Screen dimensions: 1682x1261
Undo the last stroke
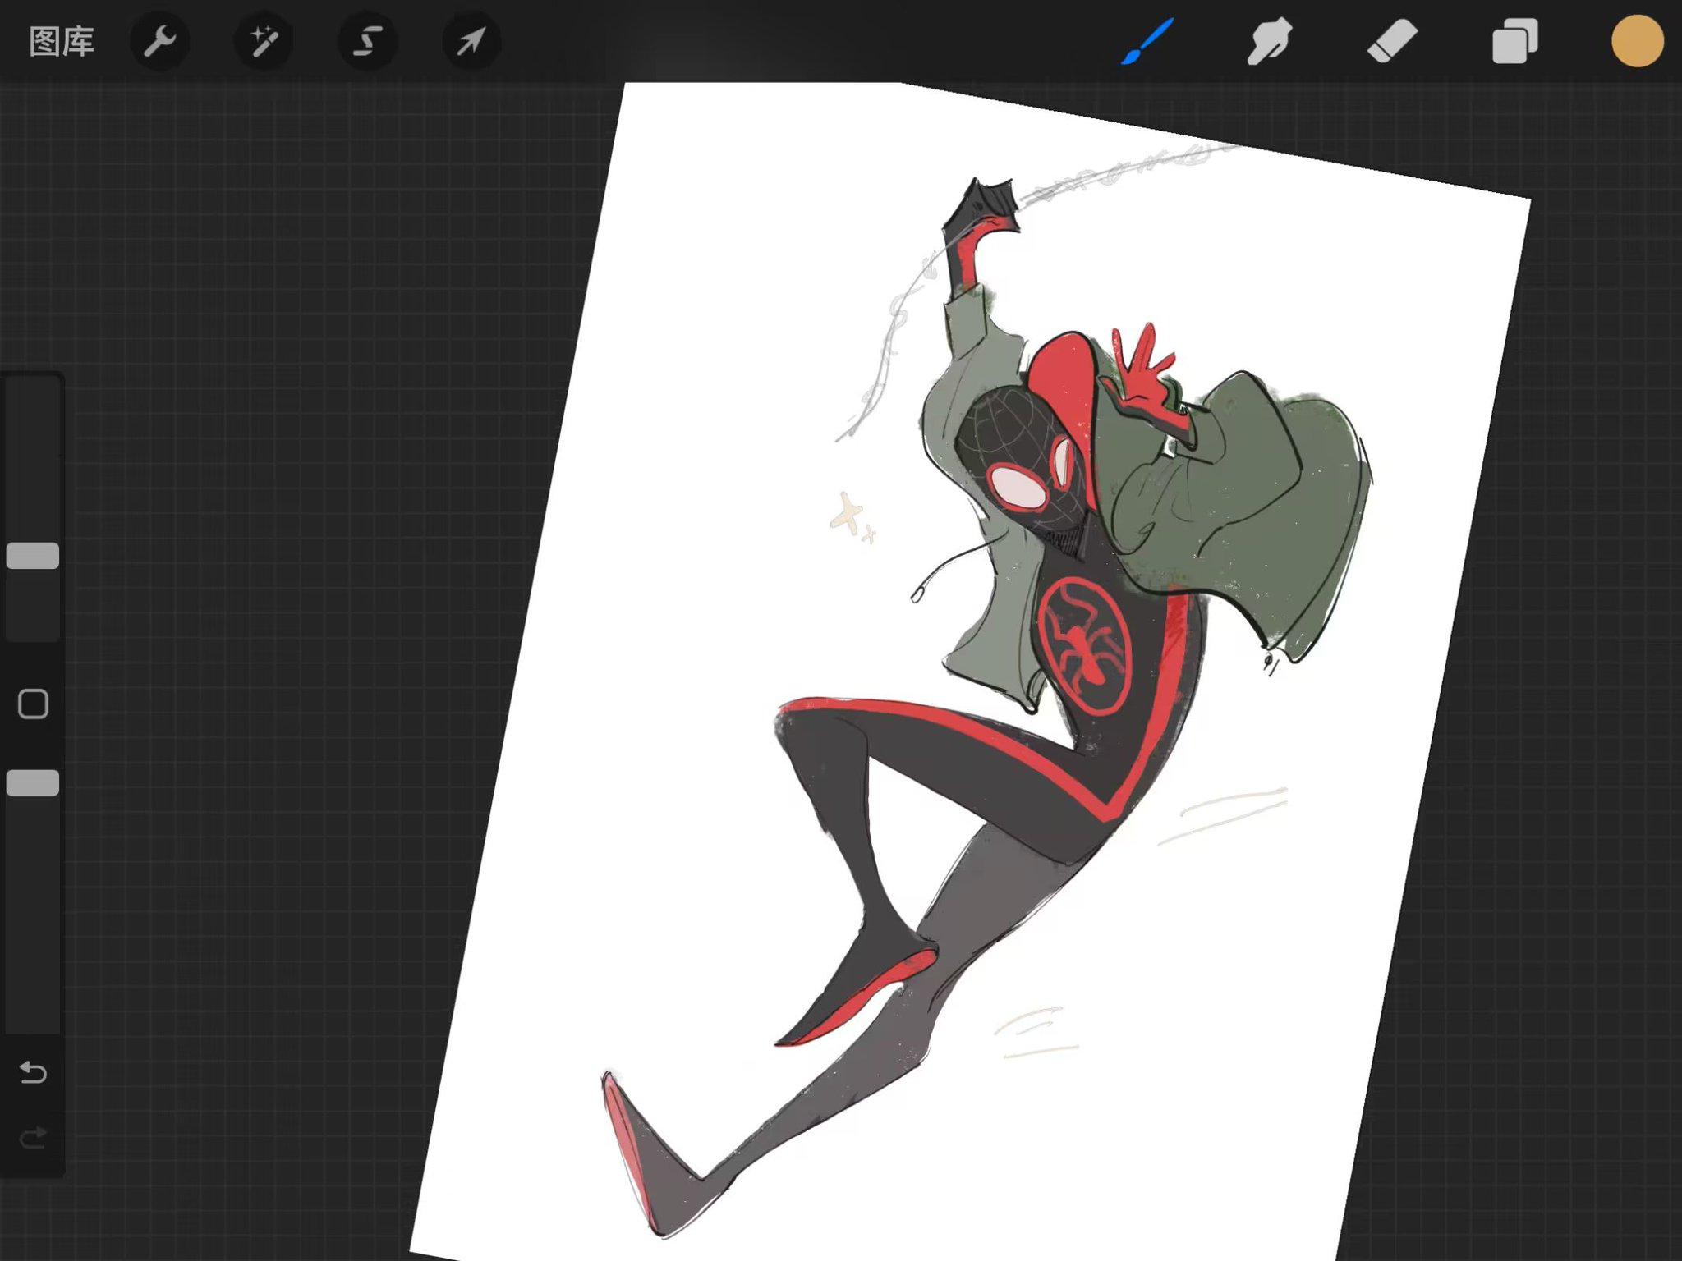[33, 1072]
